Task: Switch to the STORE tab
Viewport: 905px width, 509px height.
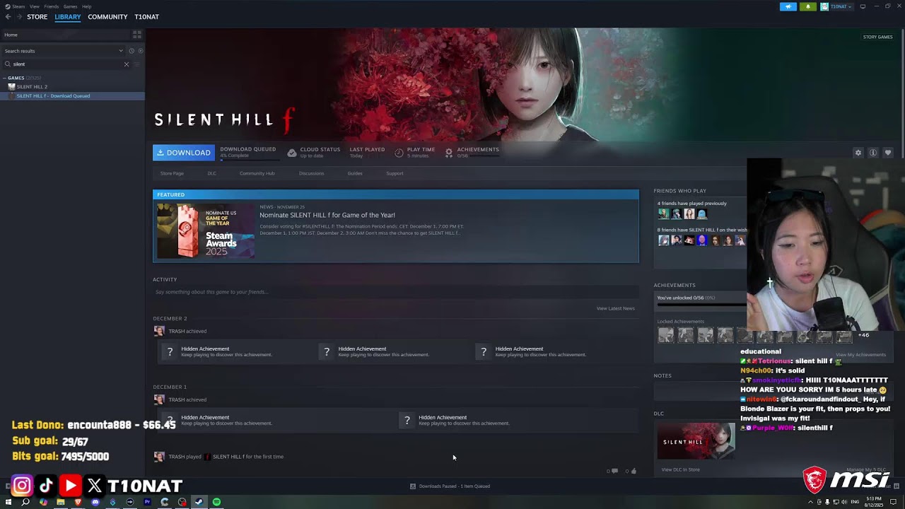Action: [x=37, y=17]
